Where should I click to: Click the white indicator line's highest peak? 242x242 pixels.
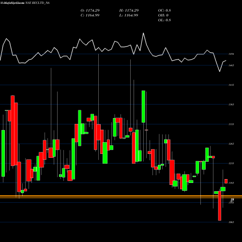coord(143,33)
